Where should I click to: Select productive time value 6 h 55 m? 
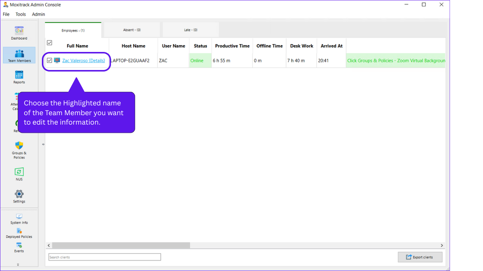(x=232, y=61)
